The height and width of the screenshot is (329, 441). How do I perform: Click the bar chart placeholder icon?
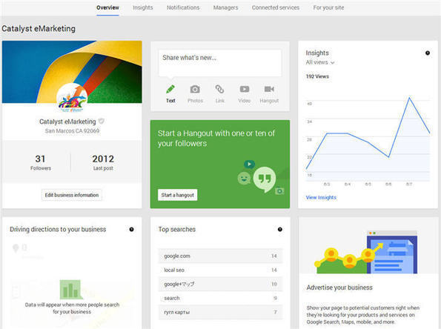[71, 289]
